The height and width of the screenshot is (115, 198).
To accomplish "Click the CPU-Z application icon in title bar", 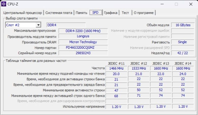I will (x=4, y=4).
